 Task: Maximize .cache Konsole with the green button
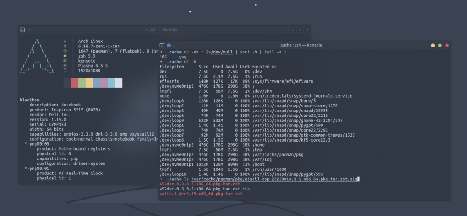point(440,45)
